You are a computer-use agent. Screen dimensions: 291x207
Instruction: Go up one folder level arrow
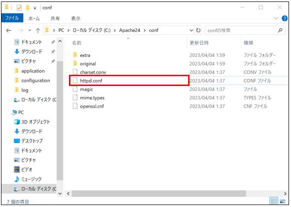38,30
